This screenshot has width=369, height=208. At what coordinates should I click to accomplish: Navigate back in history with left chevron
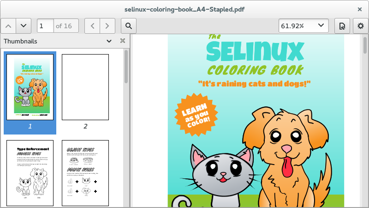coord(92,26)
